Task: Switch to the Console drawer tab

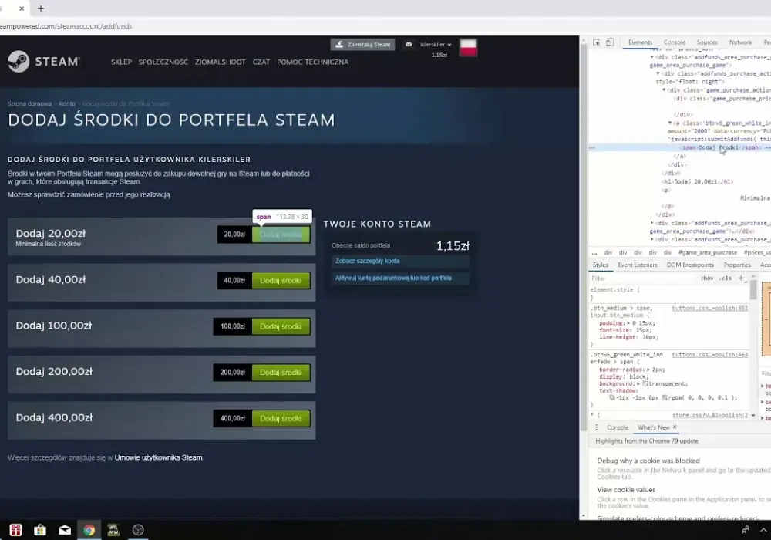Action: point(618,427)
